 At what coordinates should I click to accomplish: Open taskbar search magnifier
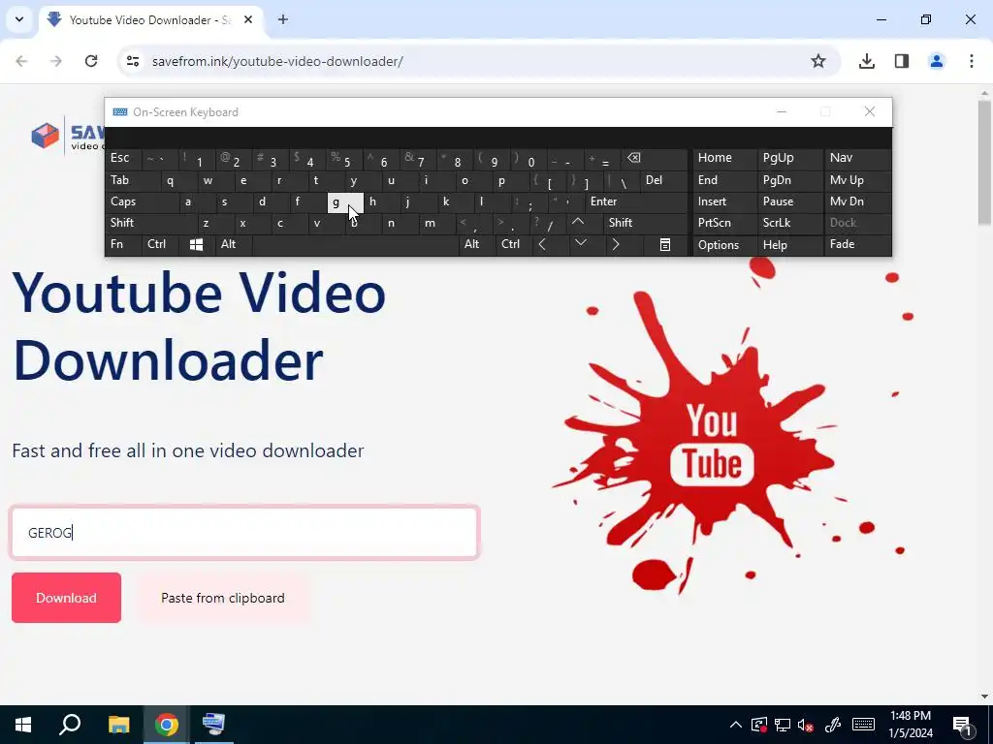tap(70, 725)
